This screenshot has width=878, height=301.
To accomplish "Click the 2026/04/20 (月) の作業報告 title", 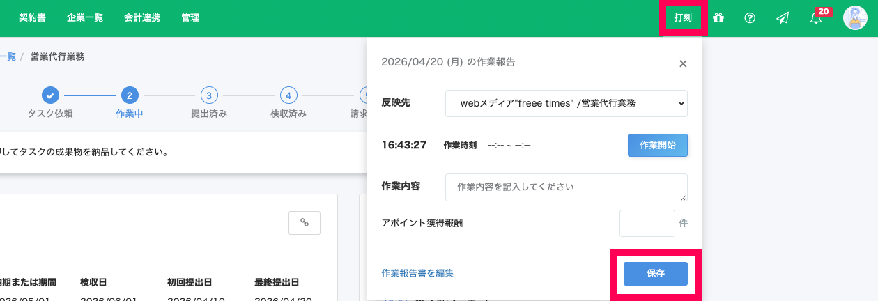I will tap(449, 62).
